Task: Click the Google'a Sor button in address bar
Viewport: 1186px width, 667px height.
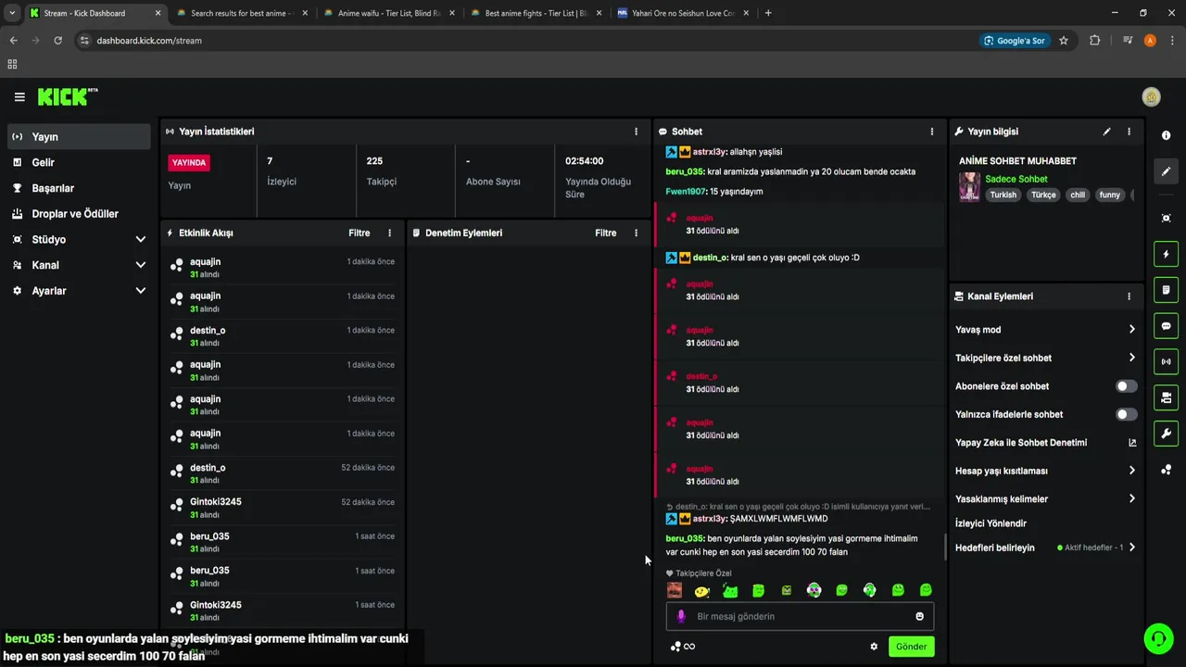Action: click(1015, 41)
